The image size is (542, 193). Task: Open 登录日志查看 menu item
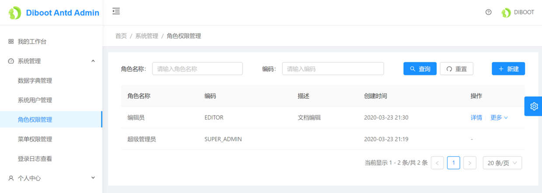click(51, 158)
